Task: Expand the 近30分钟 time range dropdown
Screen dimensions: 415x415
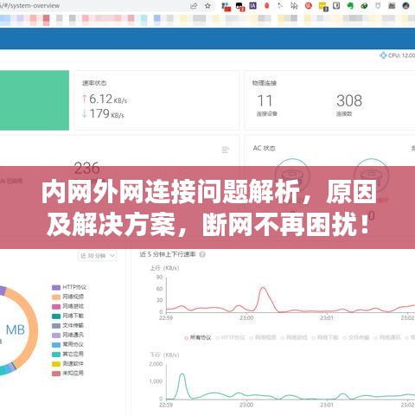Action: [98, 256]
